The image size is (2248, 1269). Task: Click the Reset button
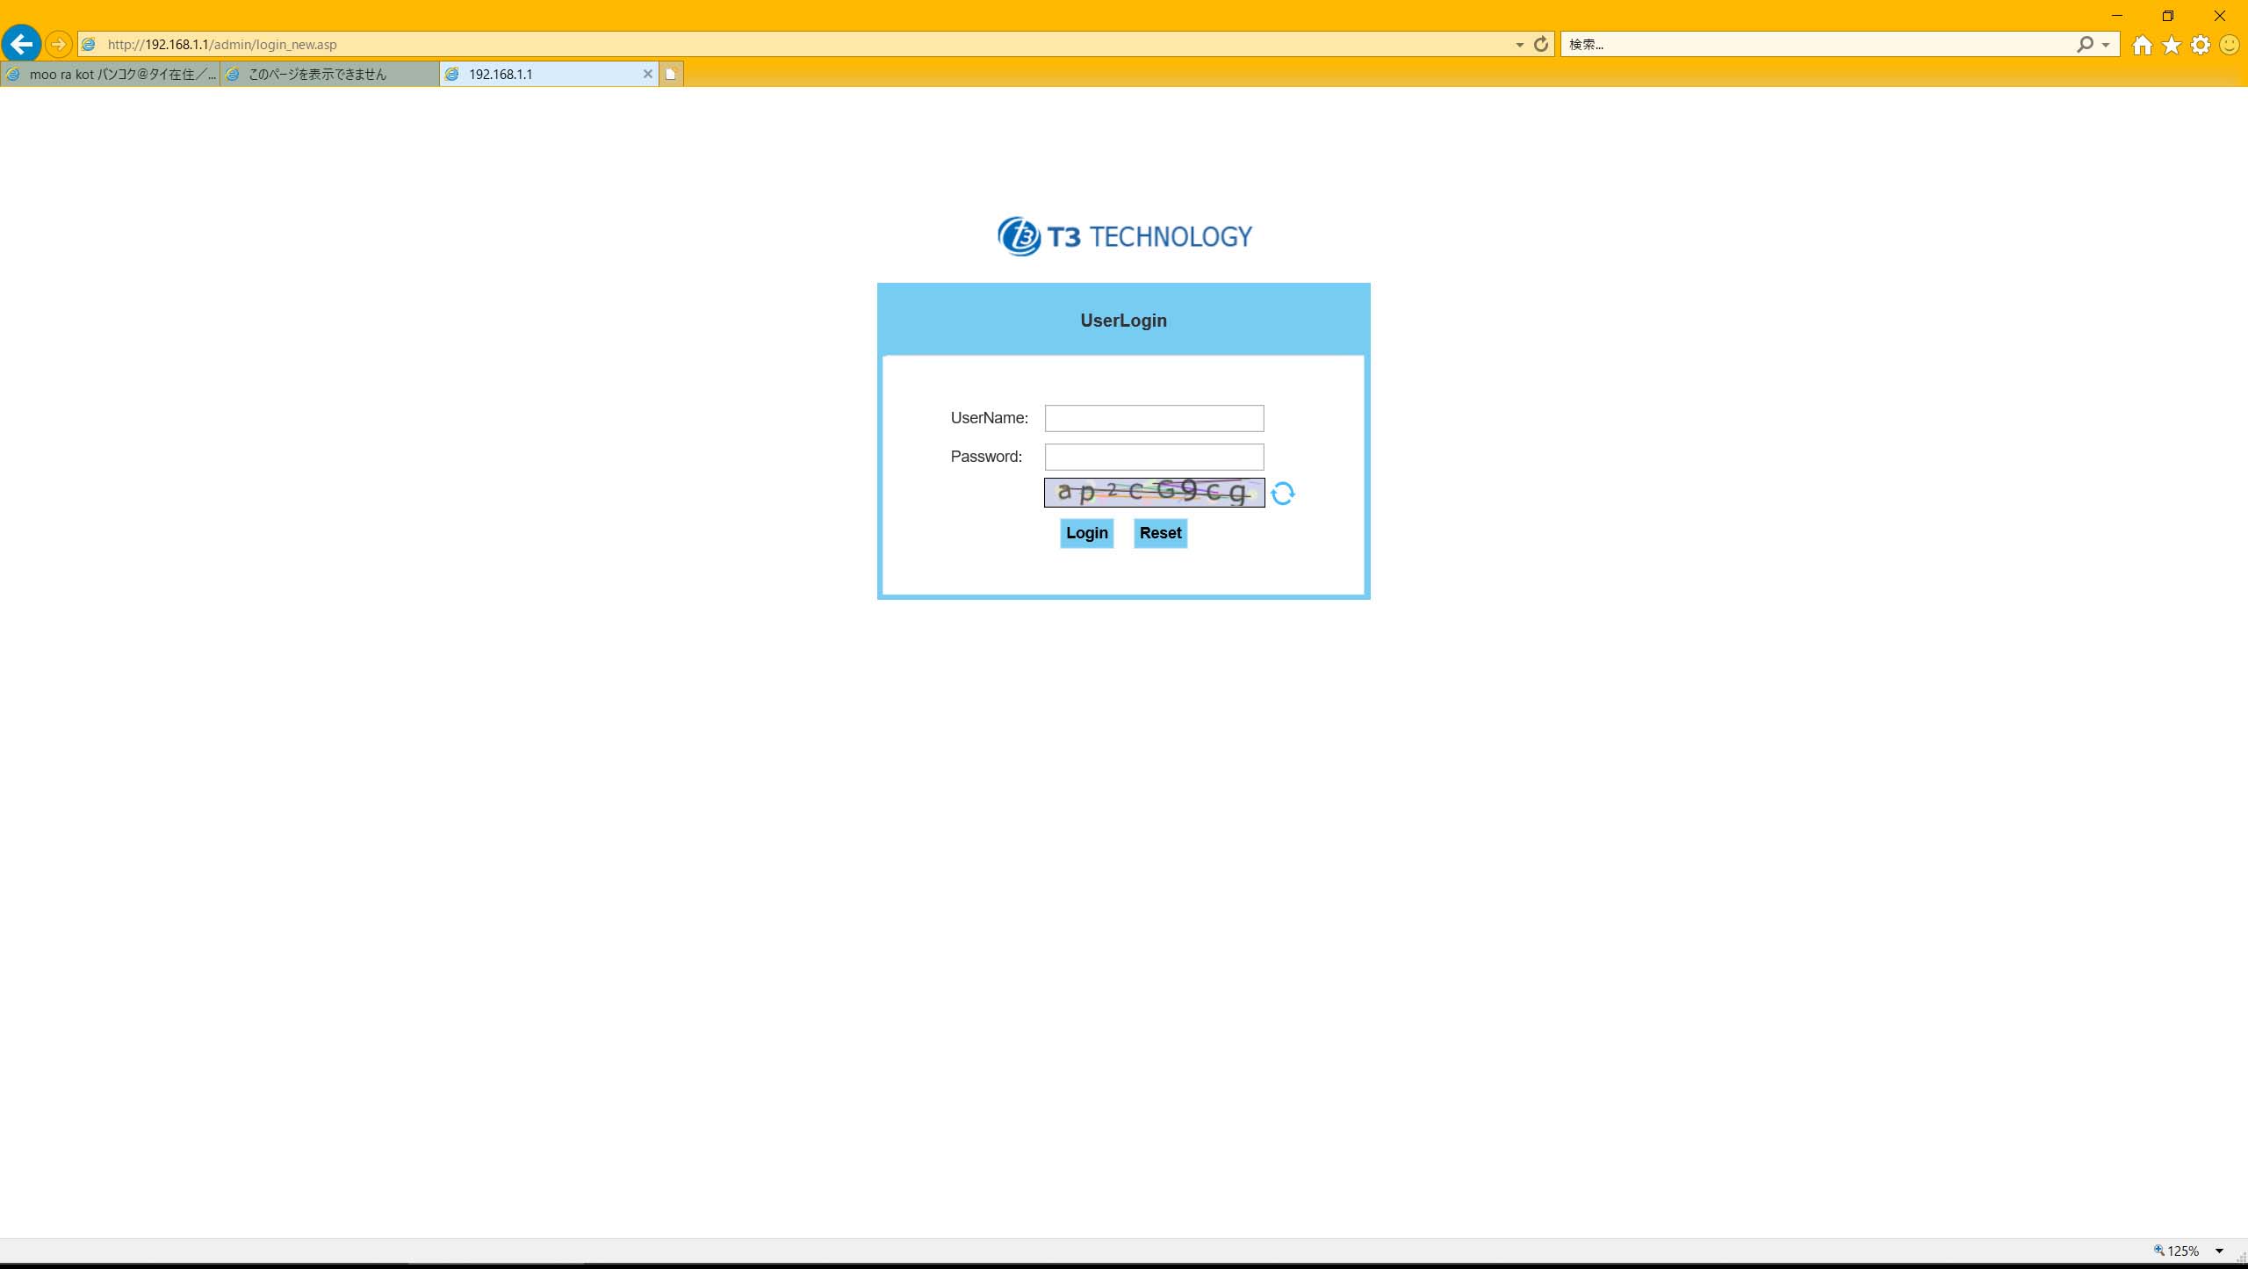tap(1160, 533)
